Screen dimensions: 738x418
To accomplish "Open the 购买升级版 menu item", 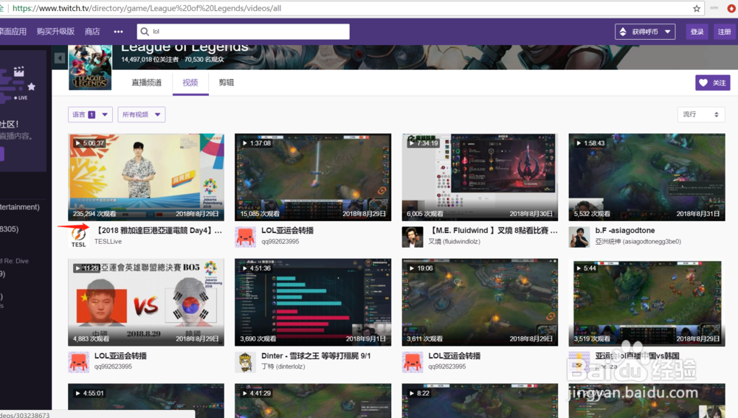I will (55, 32).
